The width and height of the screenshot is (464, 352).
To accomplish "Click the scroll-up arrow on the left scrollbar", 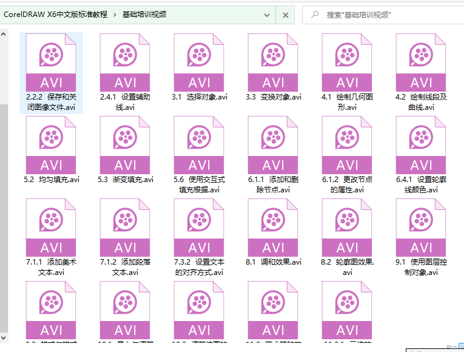I will (4, 34).
